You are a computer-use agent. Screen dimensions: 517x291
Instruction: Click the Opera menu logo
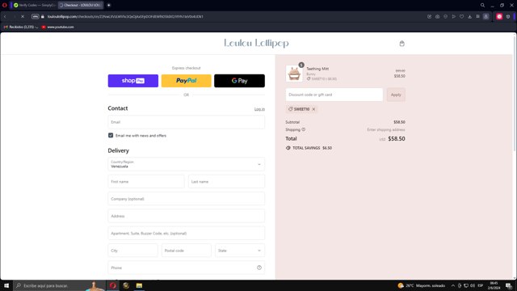(x=5, y=5)
